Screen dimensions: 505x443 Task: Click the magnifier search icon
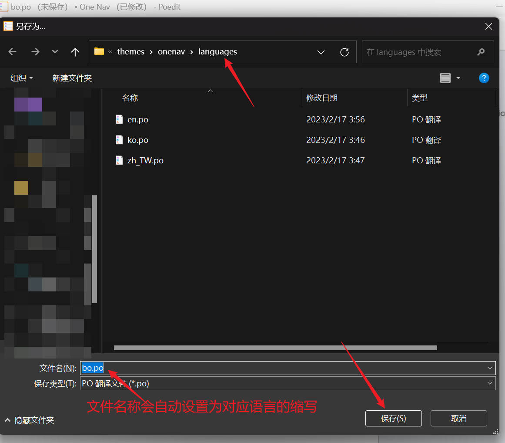tap(481, 51)
